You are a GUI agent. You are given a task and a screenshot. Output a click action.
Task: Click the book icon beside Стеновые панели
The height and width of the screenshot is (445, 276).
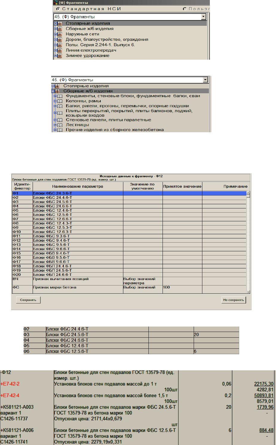(x=60, y=120)
